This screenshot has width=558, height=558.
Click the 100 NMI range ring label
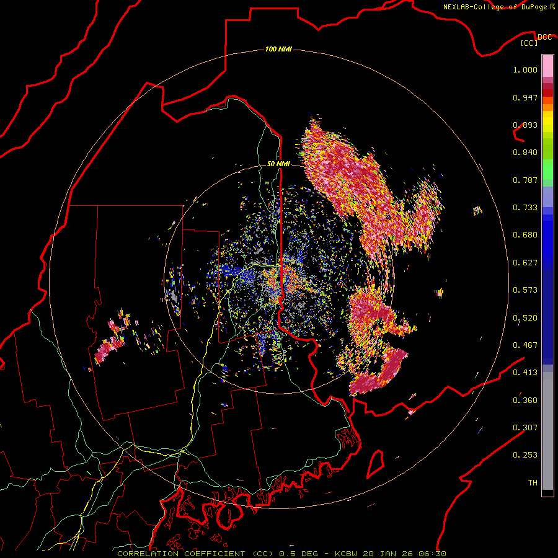point(278,49)
